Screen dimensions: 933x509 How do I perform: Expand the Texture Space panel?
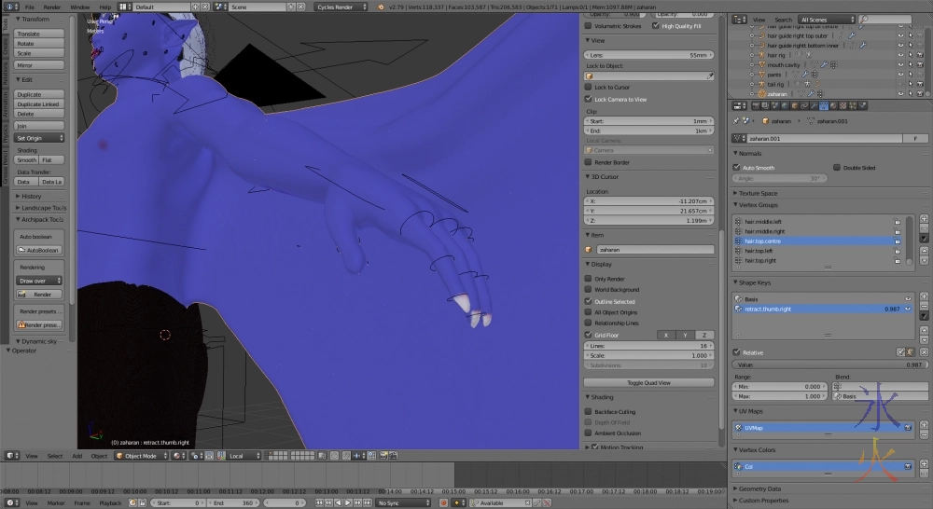pyautogui.click(x=756, y=193)
